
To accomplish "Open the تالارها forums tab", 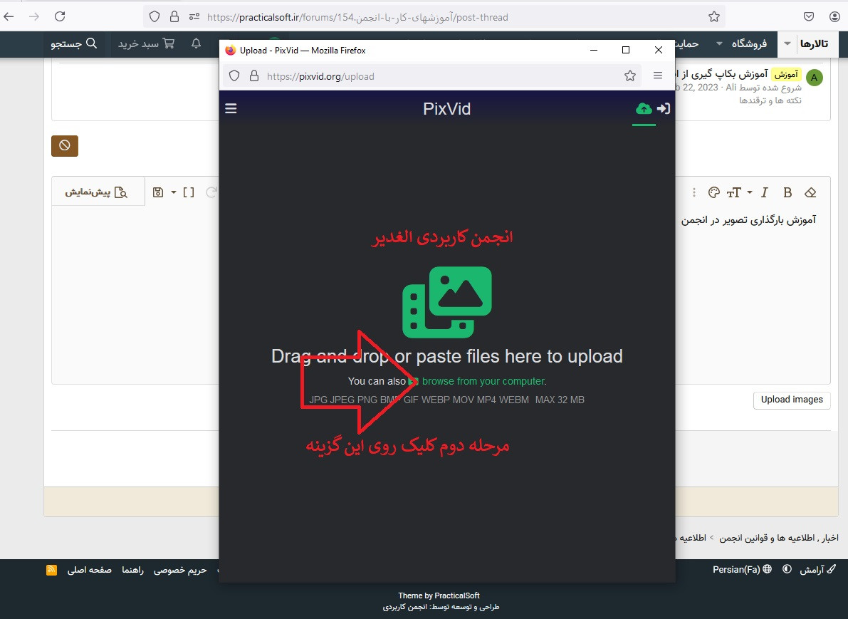I will click(x=814, y=44).
